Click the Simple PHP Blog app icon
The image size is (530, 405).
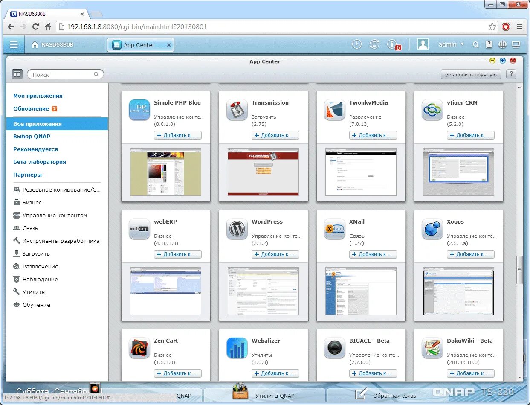pyautogui.click(x=139, y=110)
